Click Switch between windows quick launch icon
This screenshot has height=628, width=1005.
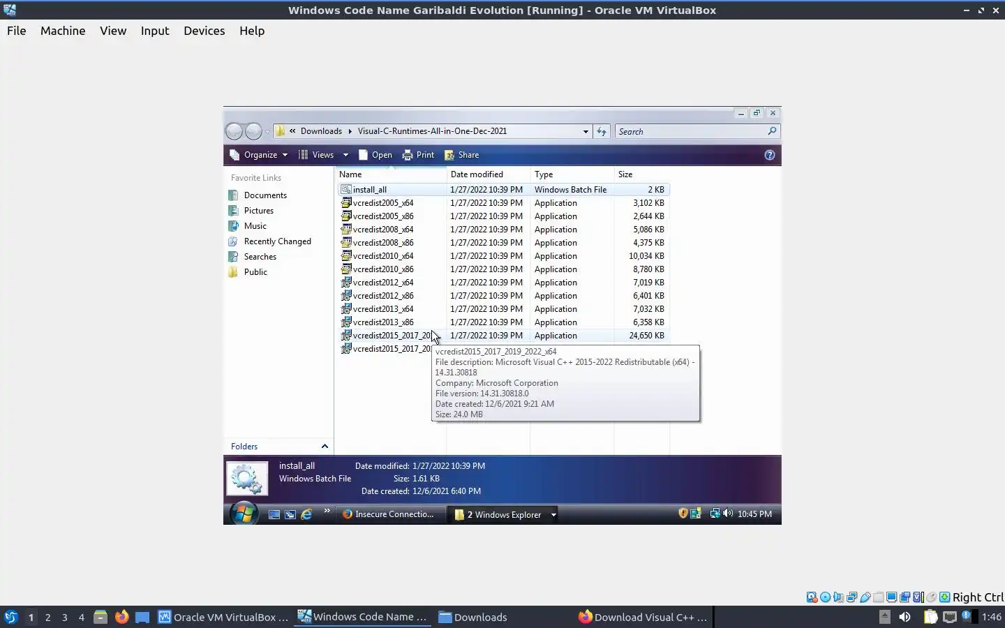[290, 514]
